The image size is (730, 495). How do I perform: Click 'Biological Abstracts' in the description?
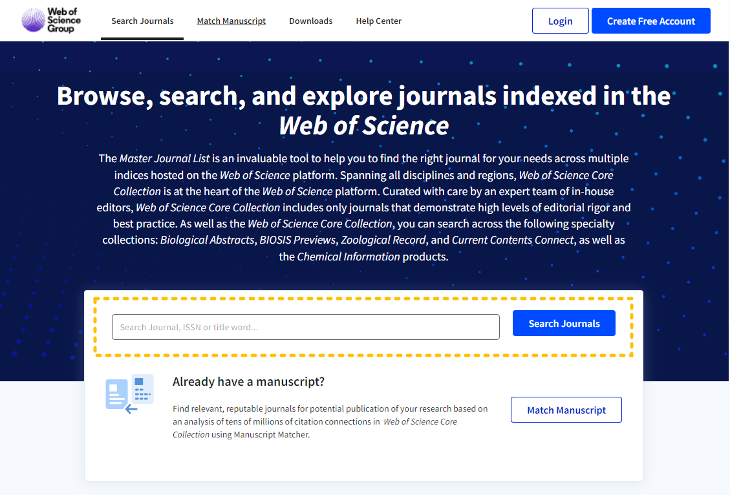point(208,240)
